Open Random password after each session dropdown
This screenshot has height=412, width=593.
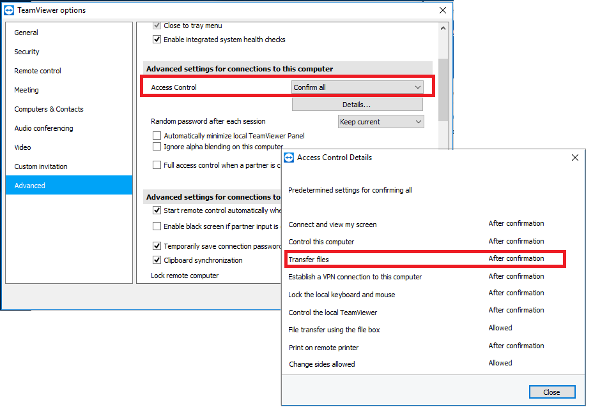point(381,122)
